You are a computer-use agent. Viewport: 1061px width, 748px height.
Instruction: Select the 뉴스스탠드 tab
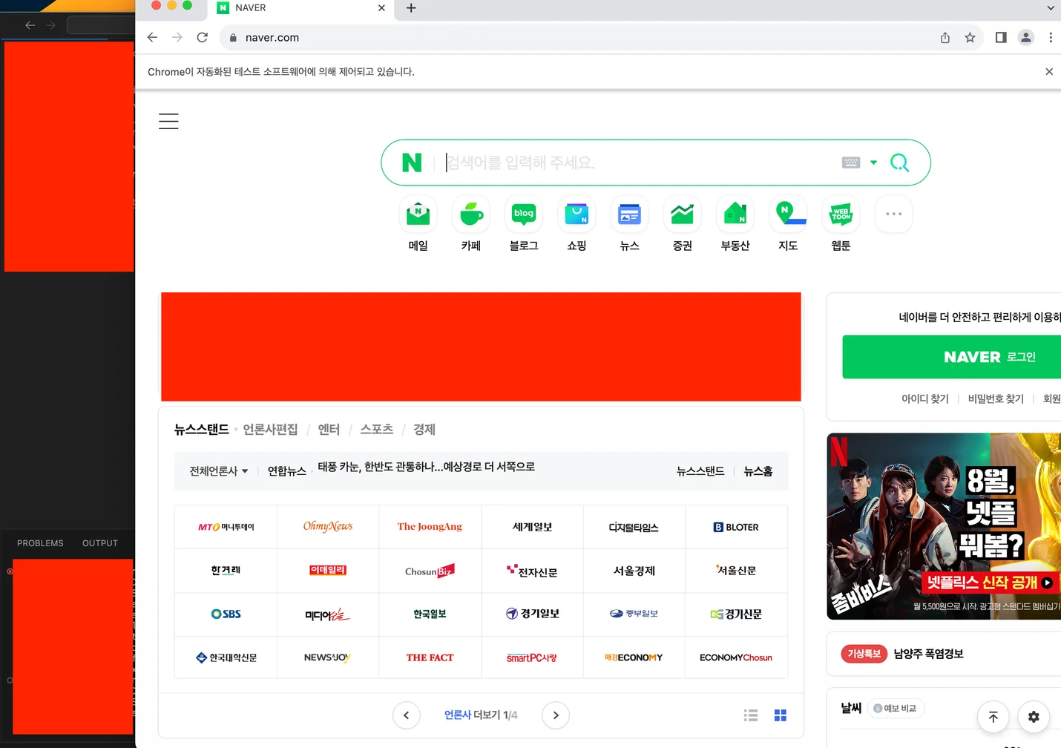[x=201, y=430]
